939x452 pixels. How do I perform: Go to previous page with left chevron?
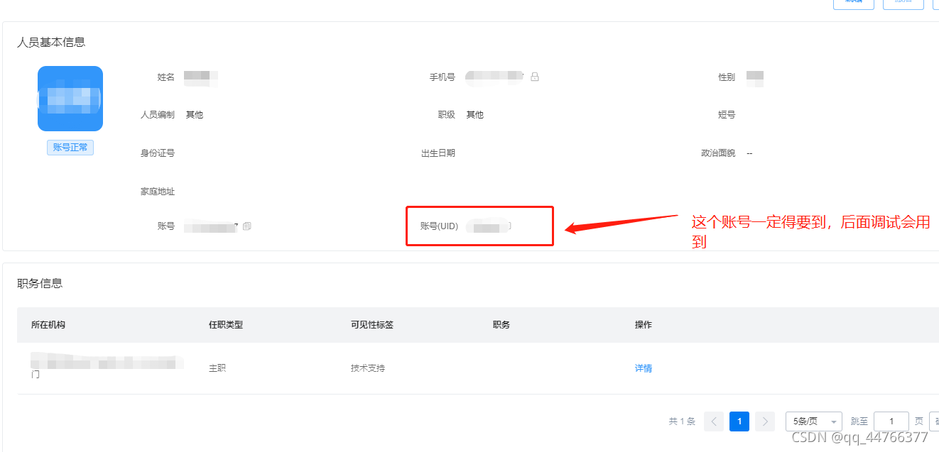[714, 421]
